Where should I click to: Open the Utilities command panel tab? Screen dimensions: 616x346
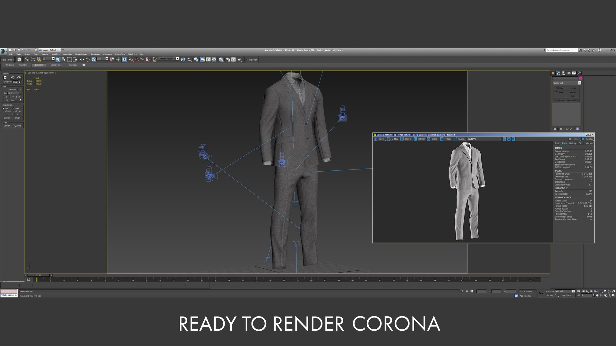click(579, 73)
